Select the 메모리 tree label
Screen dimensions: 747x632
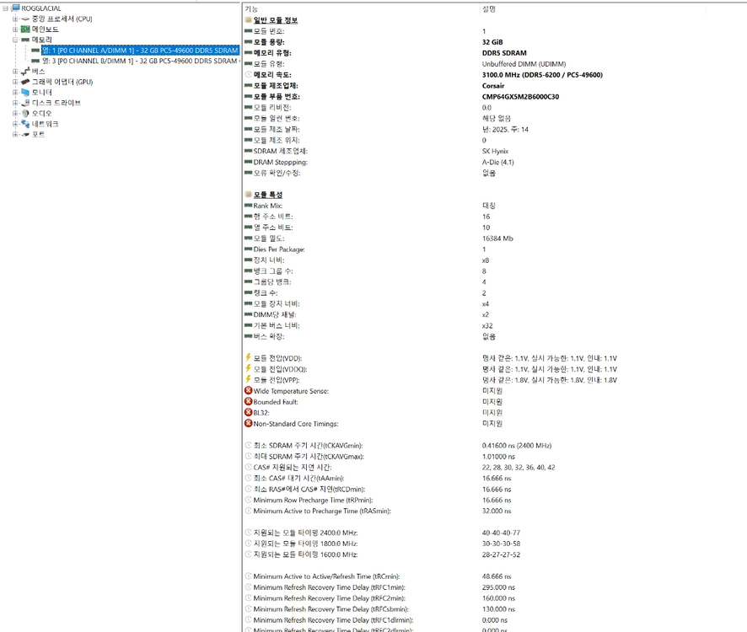[42, 40]
